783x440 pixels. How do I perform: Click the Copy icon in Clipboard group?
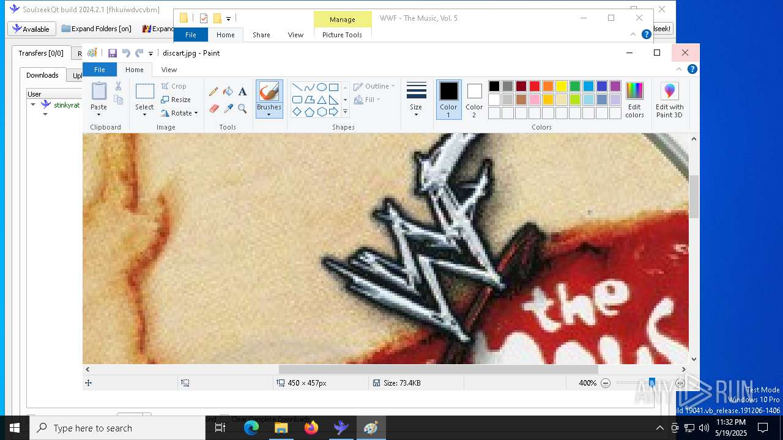(118, 100)
